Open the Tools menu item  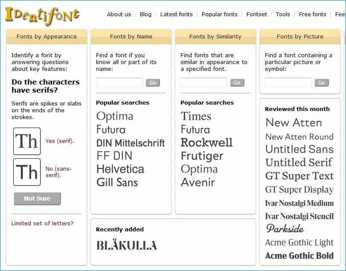click(x=283, y=15)
